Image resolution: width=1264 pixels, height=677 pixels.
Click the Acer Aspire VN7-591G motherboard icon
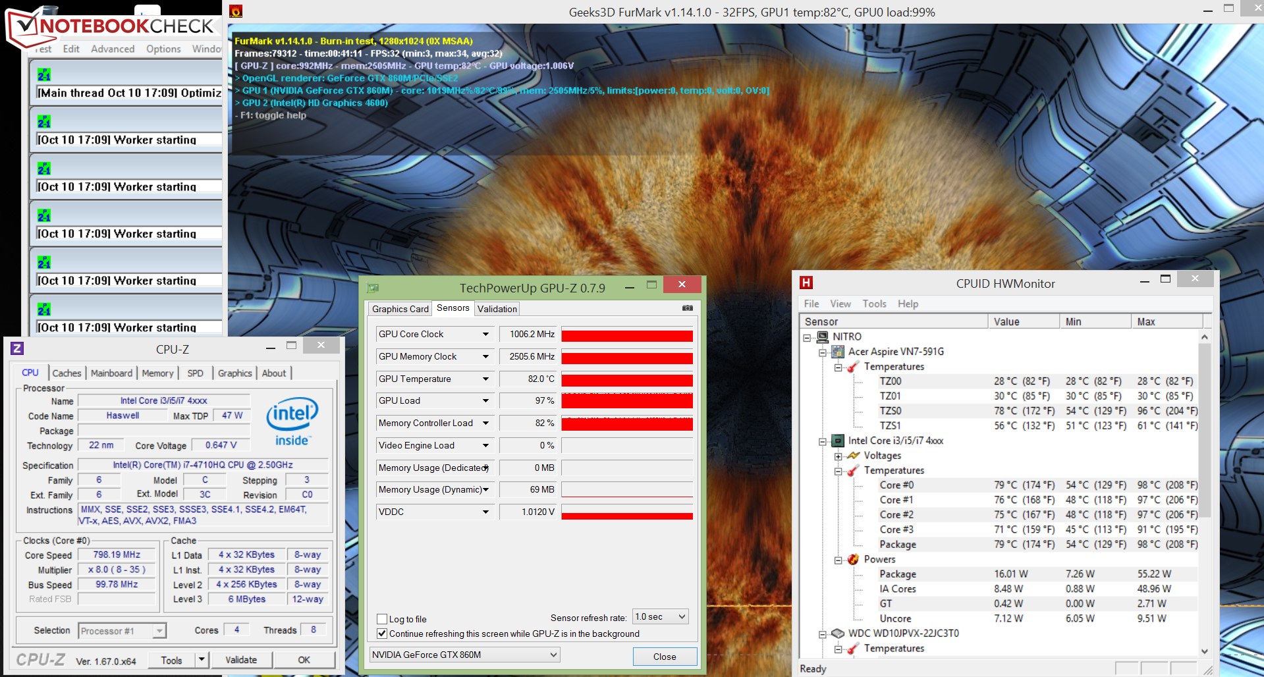click(x=838, y=352)
